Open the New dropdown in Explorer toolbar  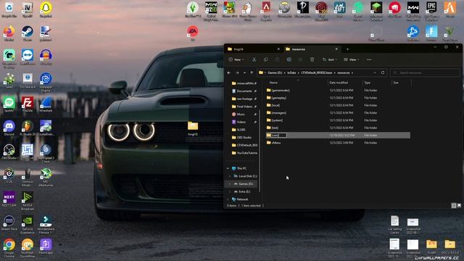(236, 59)
